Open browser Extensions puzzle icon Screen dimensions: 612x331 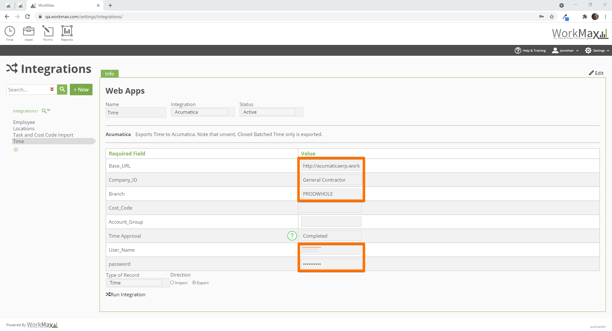coord(585,17)
